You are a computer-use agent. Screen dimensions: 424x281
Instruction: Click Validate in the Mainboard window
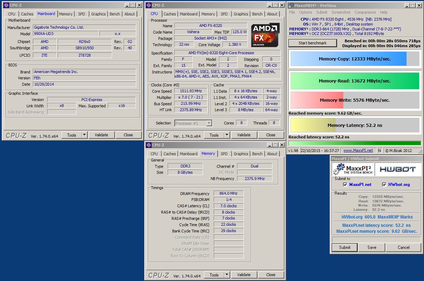tap(101, 135)
